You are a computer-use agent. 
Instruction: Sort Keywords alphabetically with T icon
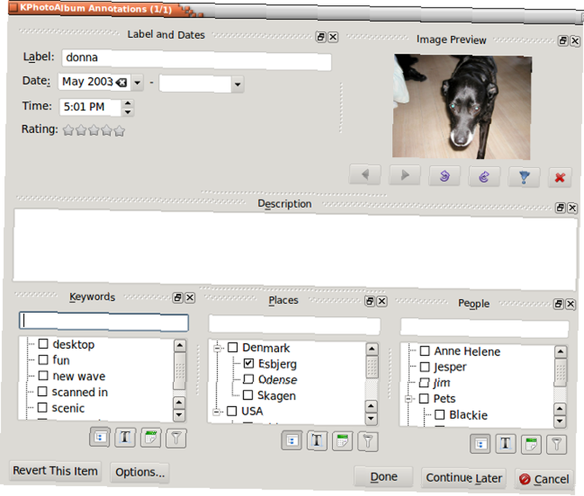(x=125, y=438)
